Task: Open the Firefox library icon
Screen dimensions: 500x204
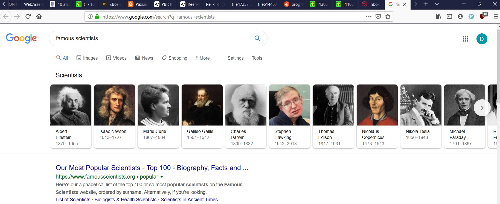Action: (x=438, y=17)
